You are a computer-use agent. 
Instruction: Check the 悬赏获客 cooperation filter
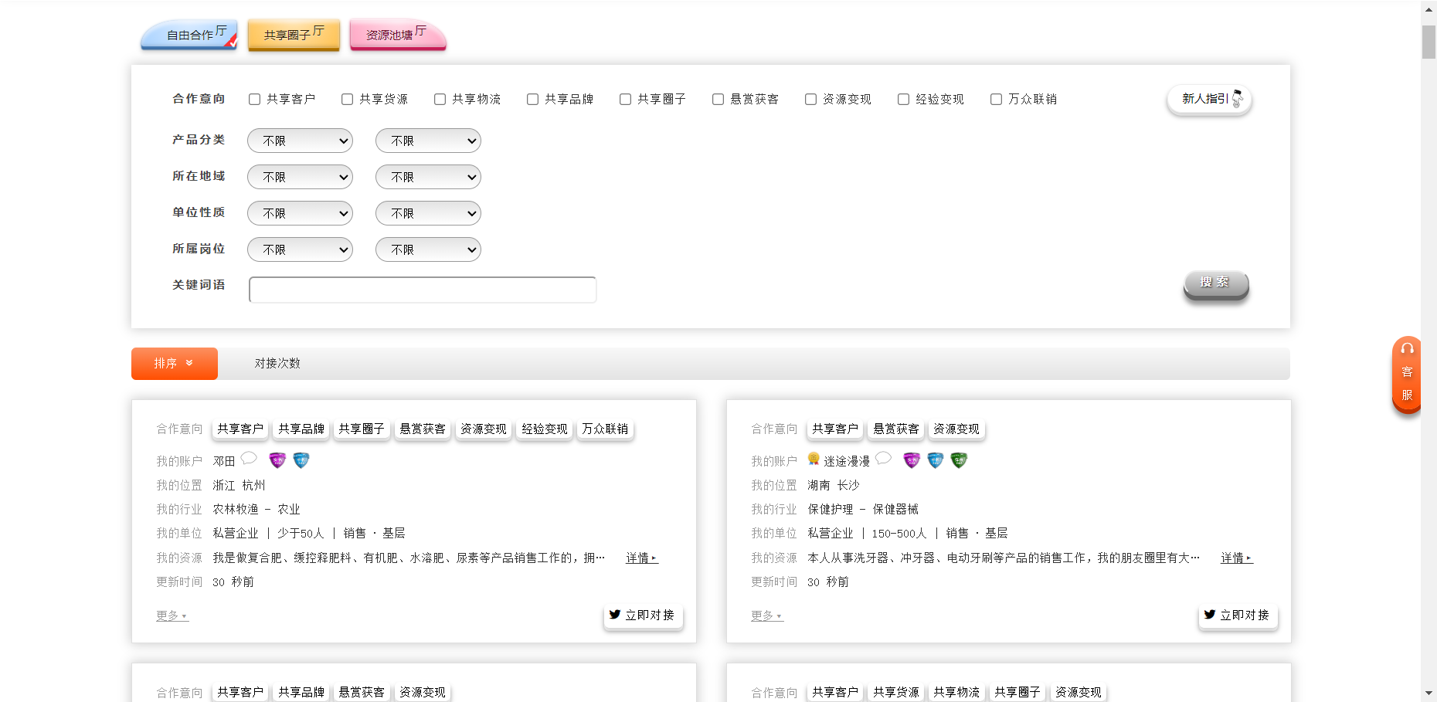click(x=718, y=100)
